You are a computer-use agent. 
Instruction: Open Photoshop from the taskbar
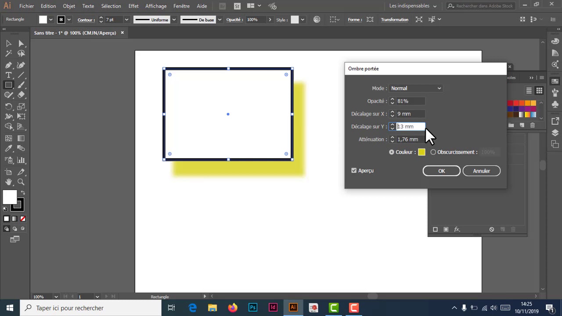click(253, 308)
